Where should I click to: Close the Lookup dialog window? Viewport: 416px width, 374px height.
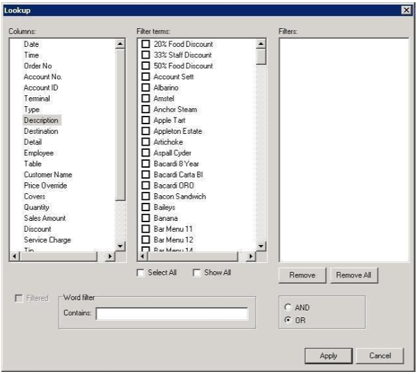406,10
